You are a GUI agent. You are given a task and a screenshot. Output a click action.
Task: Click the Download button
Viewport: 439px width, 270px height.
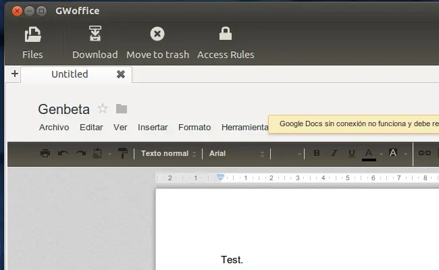pos(95,43)
